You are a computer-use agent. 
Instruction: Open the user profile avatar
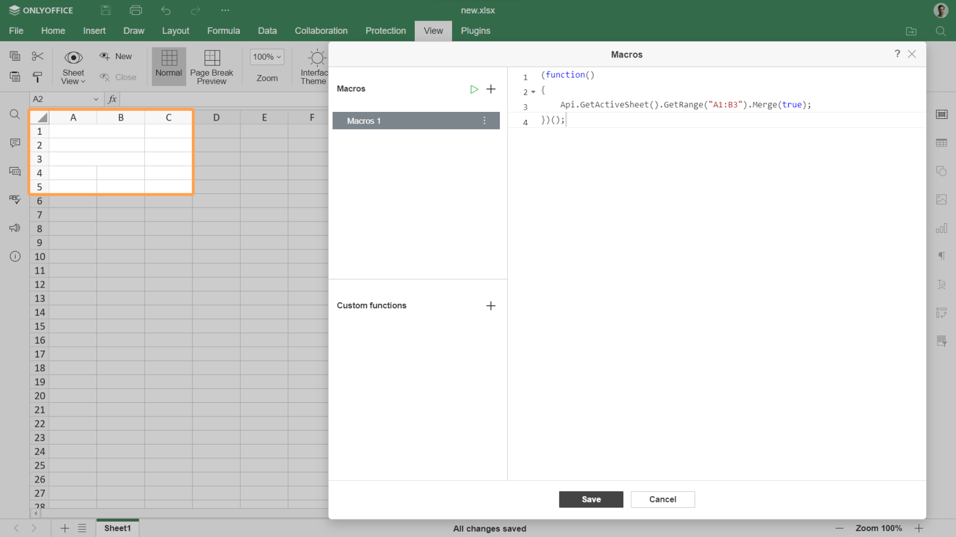point(941,10)
